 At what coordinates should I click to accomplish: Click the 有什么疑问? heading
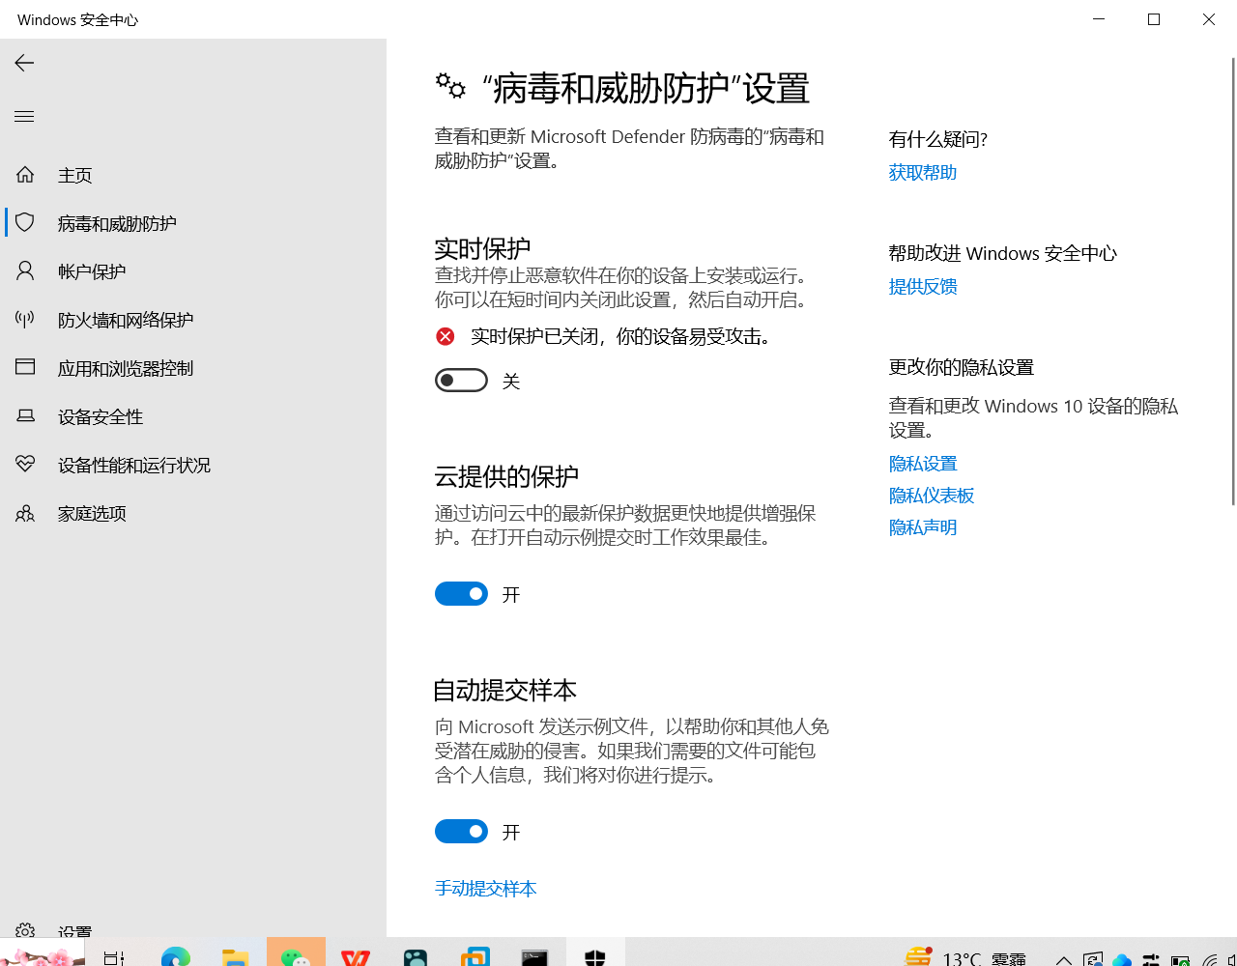938,140
